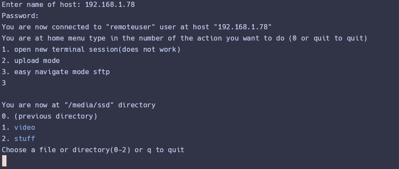Screen dimensions: 399x169
Task: Select the blue 'video' directory entry
Action: (25, 127)
